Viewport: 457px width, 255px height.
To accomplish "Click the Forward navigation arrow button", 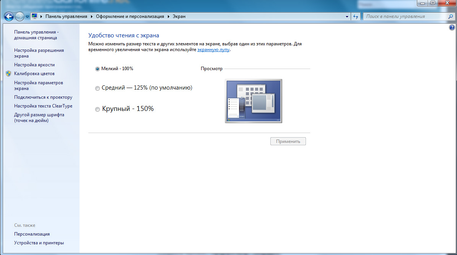I will point(20,16).
